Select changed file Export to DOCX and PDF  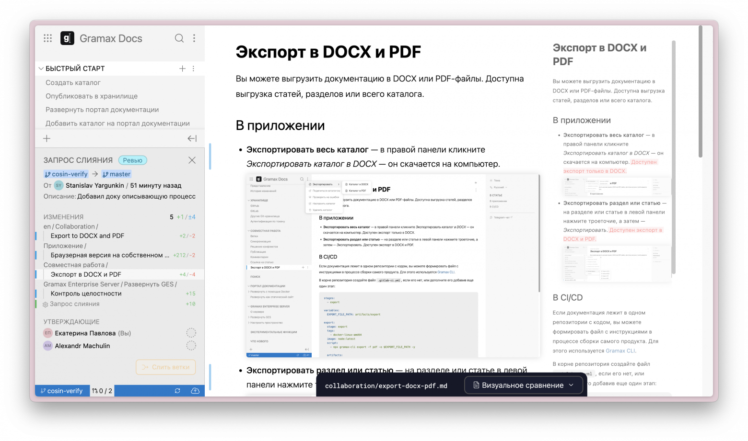(x=87, y=236)
